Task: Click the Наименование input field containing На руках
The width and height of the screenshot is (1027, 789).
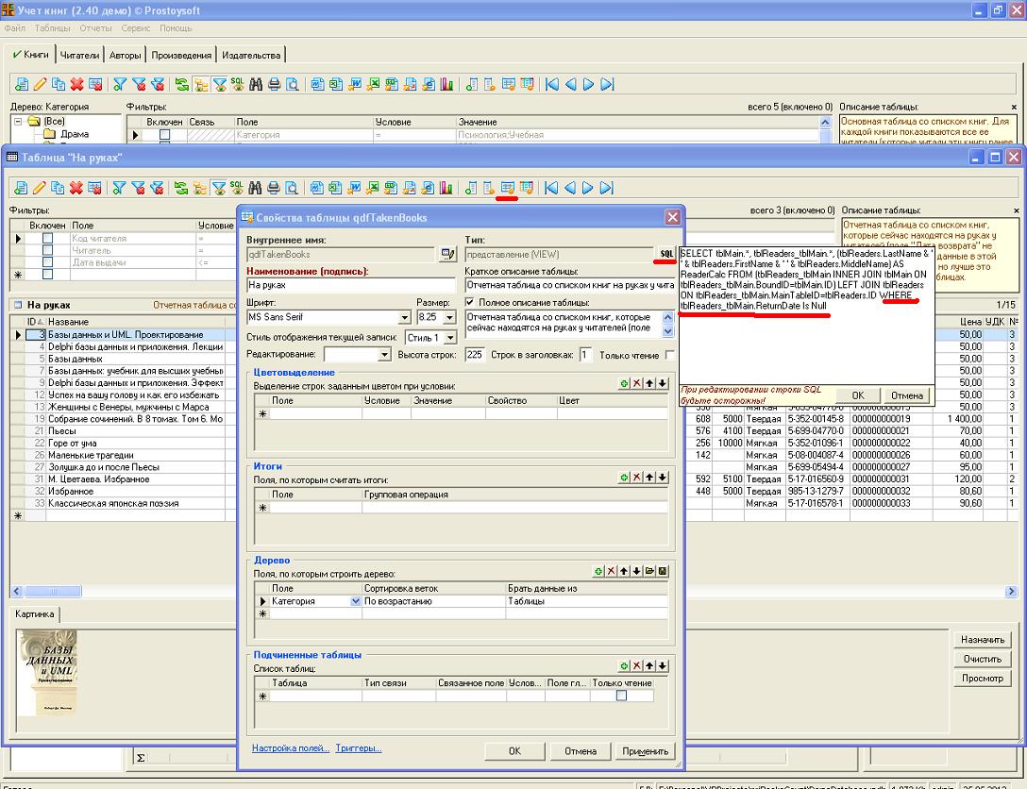Action: (350, 284)
